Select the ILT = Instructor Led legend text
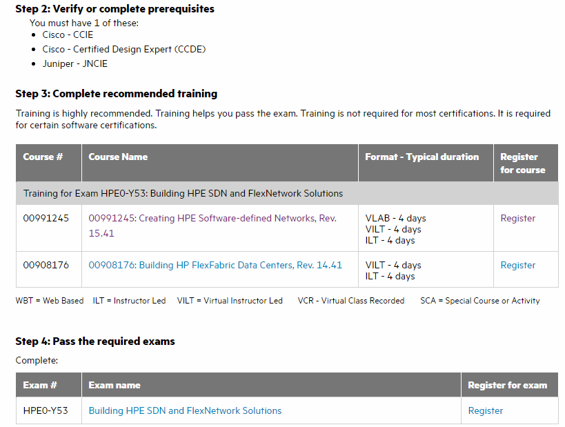This screenshot has width=565, height=427. pyautogui.click(x=129, y=301)
